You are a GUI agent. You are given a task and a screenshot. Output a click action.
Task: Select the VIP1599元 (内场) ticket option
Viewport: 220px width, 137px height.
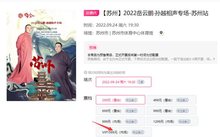click(x=124, y=132)
